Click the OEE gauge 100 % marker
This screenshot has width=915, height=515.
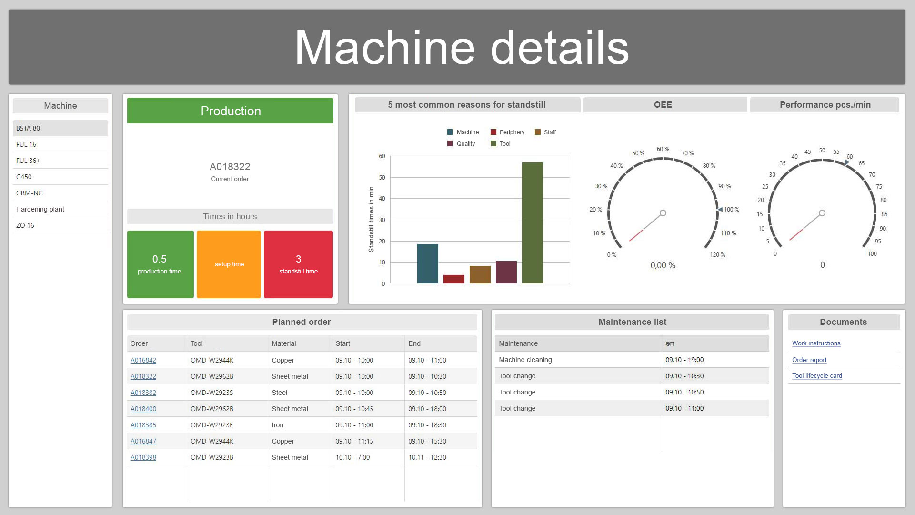[x=720, y=210]
